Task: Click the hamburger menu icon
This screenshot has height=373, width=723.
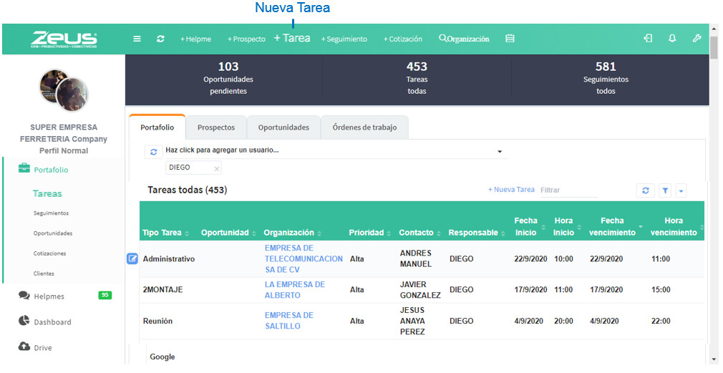Action: (x=137, y=39)
